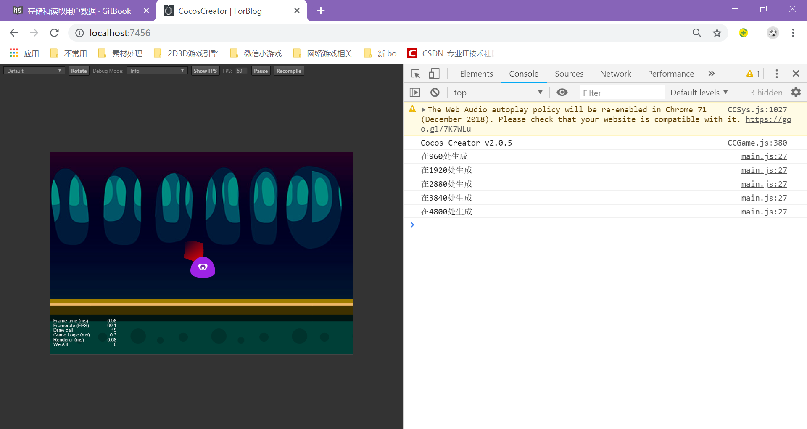This screenshot has height=429, width=807.
Task: Click the Recompile button
Action: pyautogui.click(x=289, y=71)
